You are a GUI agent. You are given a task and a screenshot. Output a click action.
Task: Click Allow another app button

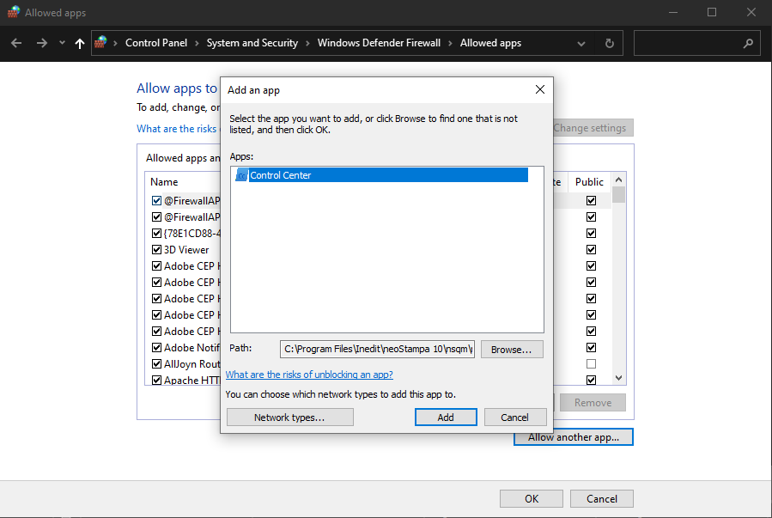(574, 437)
